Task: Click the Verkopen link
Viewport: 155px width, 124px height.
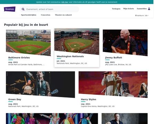Action: click(116, 9)
